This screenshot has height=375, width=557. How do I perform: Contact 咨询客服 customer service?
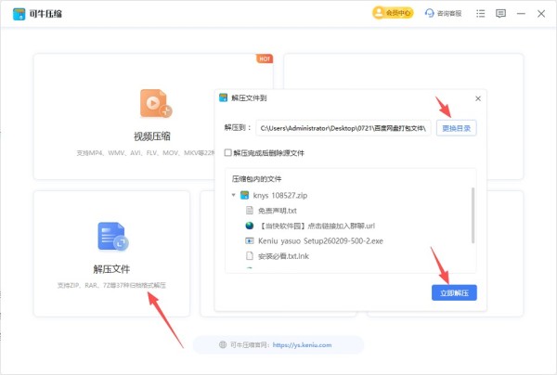tap(444, 14)
